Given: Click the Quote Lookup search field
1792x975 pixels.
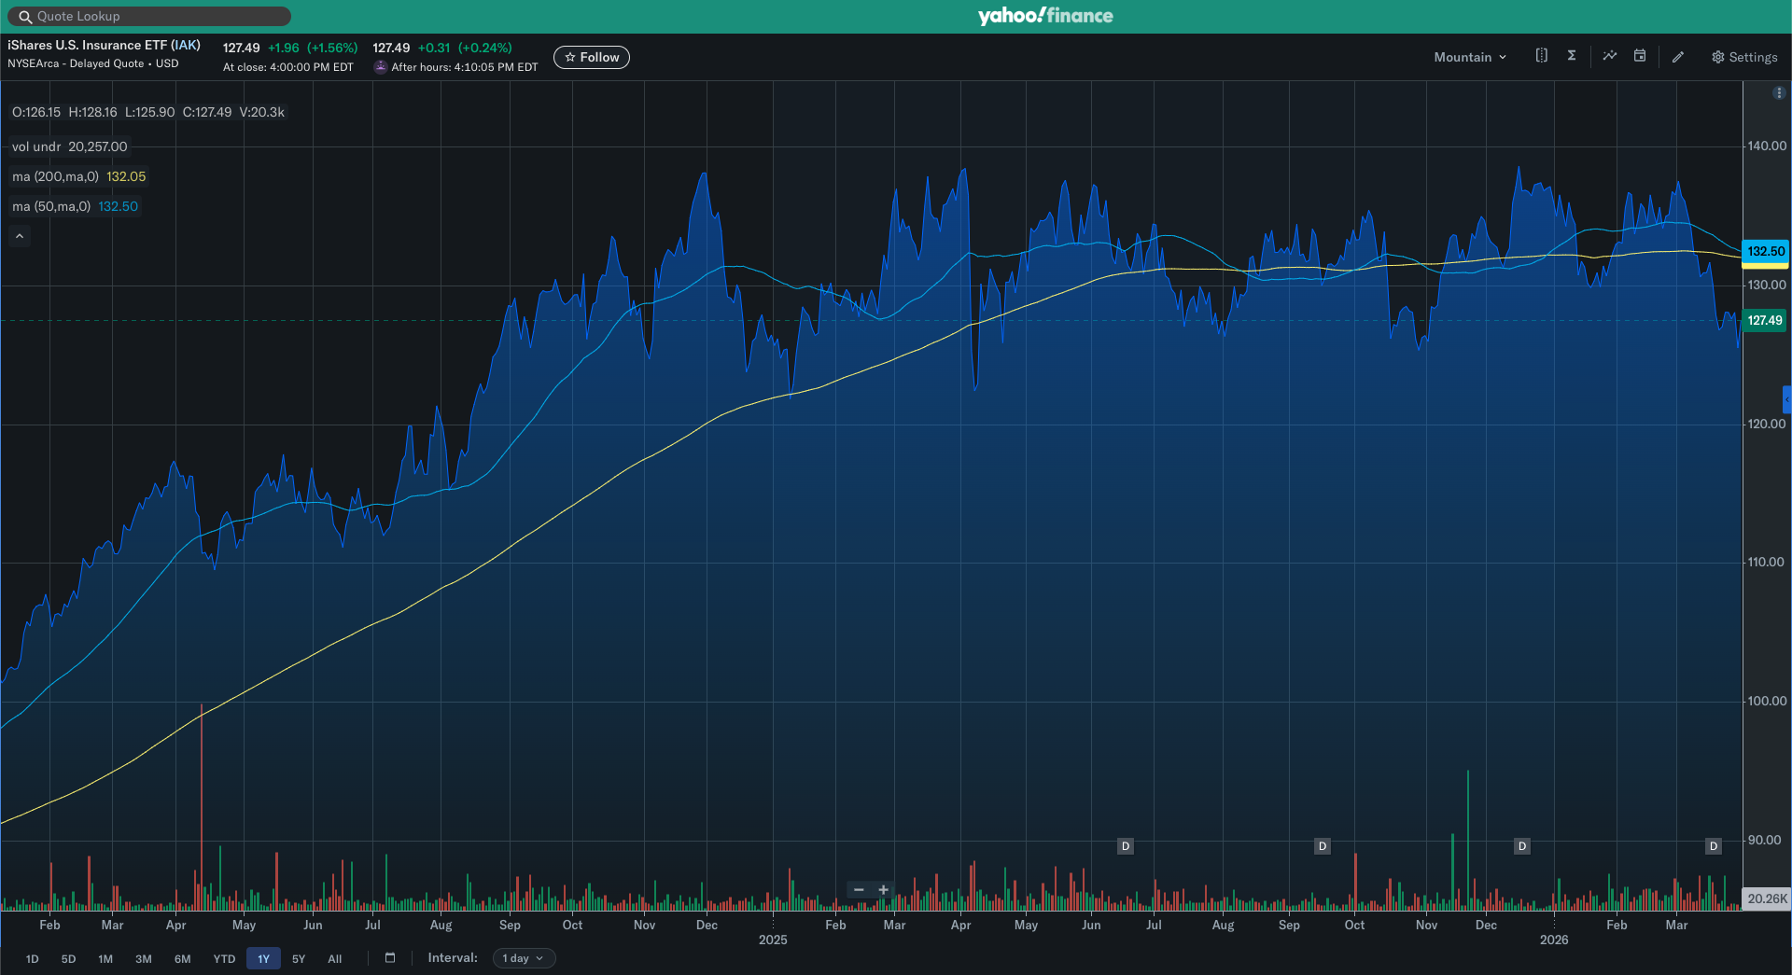Looking at the screenshot, I should (149, 17).
